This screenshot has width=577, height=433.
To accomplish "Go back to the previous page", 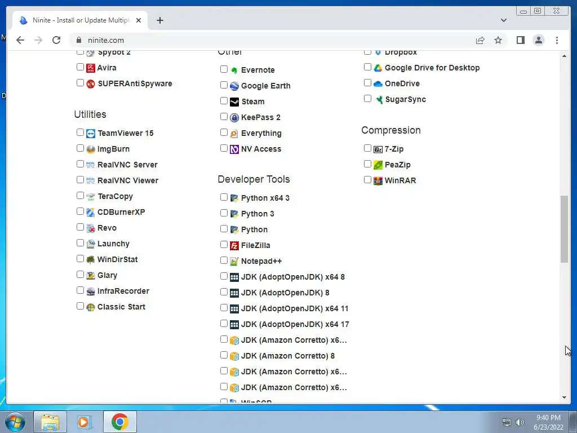I will pos(20,40).
